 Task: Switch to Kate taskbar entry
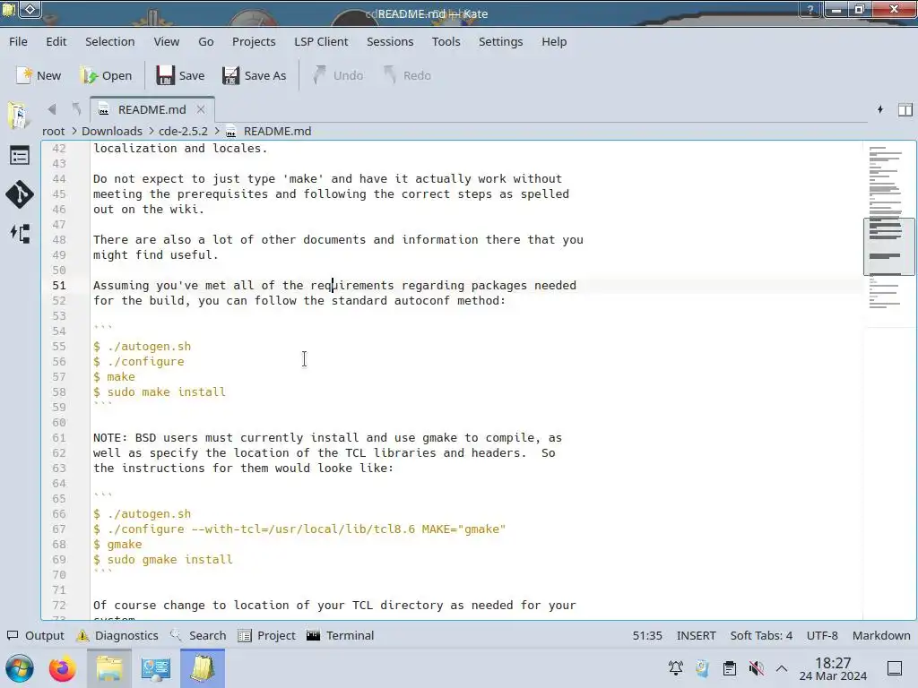tap(203, 668)
